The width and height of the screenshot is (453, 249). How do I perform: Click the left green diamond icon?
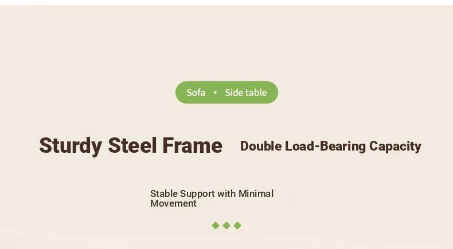(216, 226)
